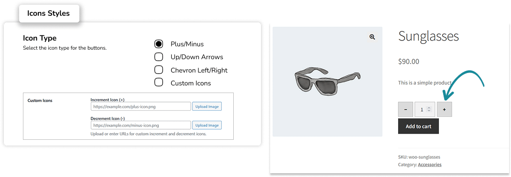Image resolution: width=511 pixels, height=177 pixels.
Task: Click Upload Image for Increment Icon
Action: 207,106
